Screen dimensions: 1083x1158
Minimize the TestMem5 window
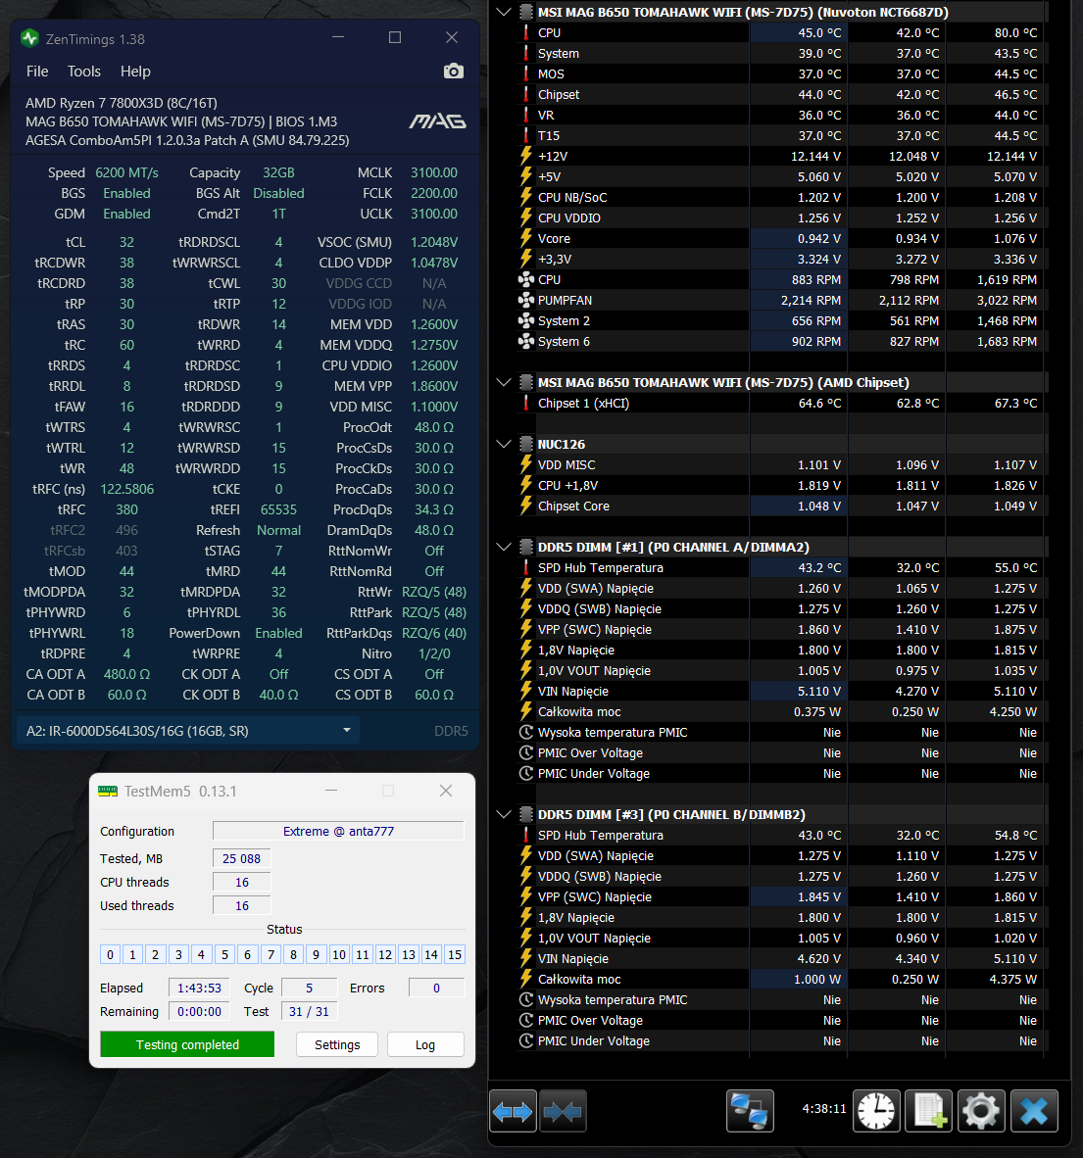click(331, 791)
